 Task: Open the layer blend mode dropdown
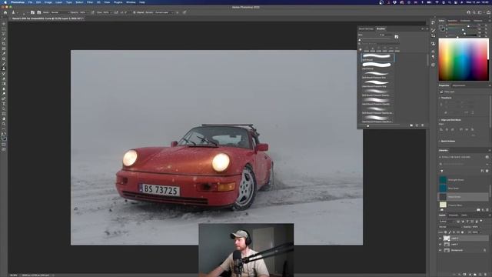coord(450,227)
